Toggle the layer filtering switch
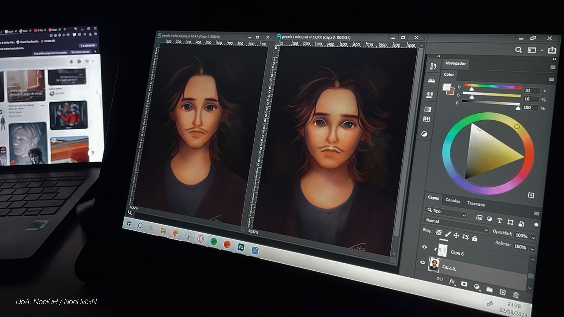Screen dimensions: 564x317 (536, 226)
